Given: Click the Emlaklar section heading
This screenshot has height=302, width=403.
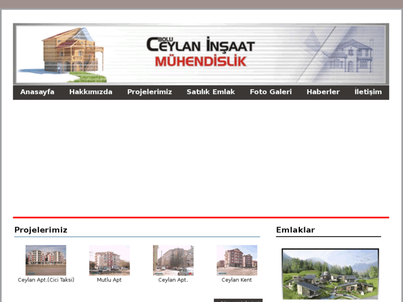Looking at the screenshot, I should tap(295, 230).
